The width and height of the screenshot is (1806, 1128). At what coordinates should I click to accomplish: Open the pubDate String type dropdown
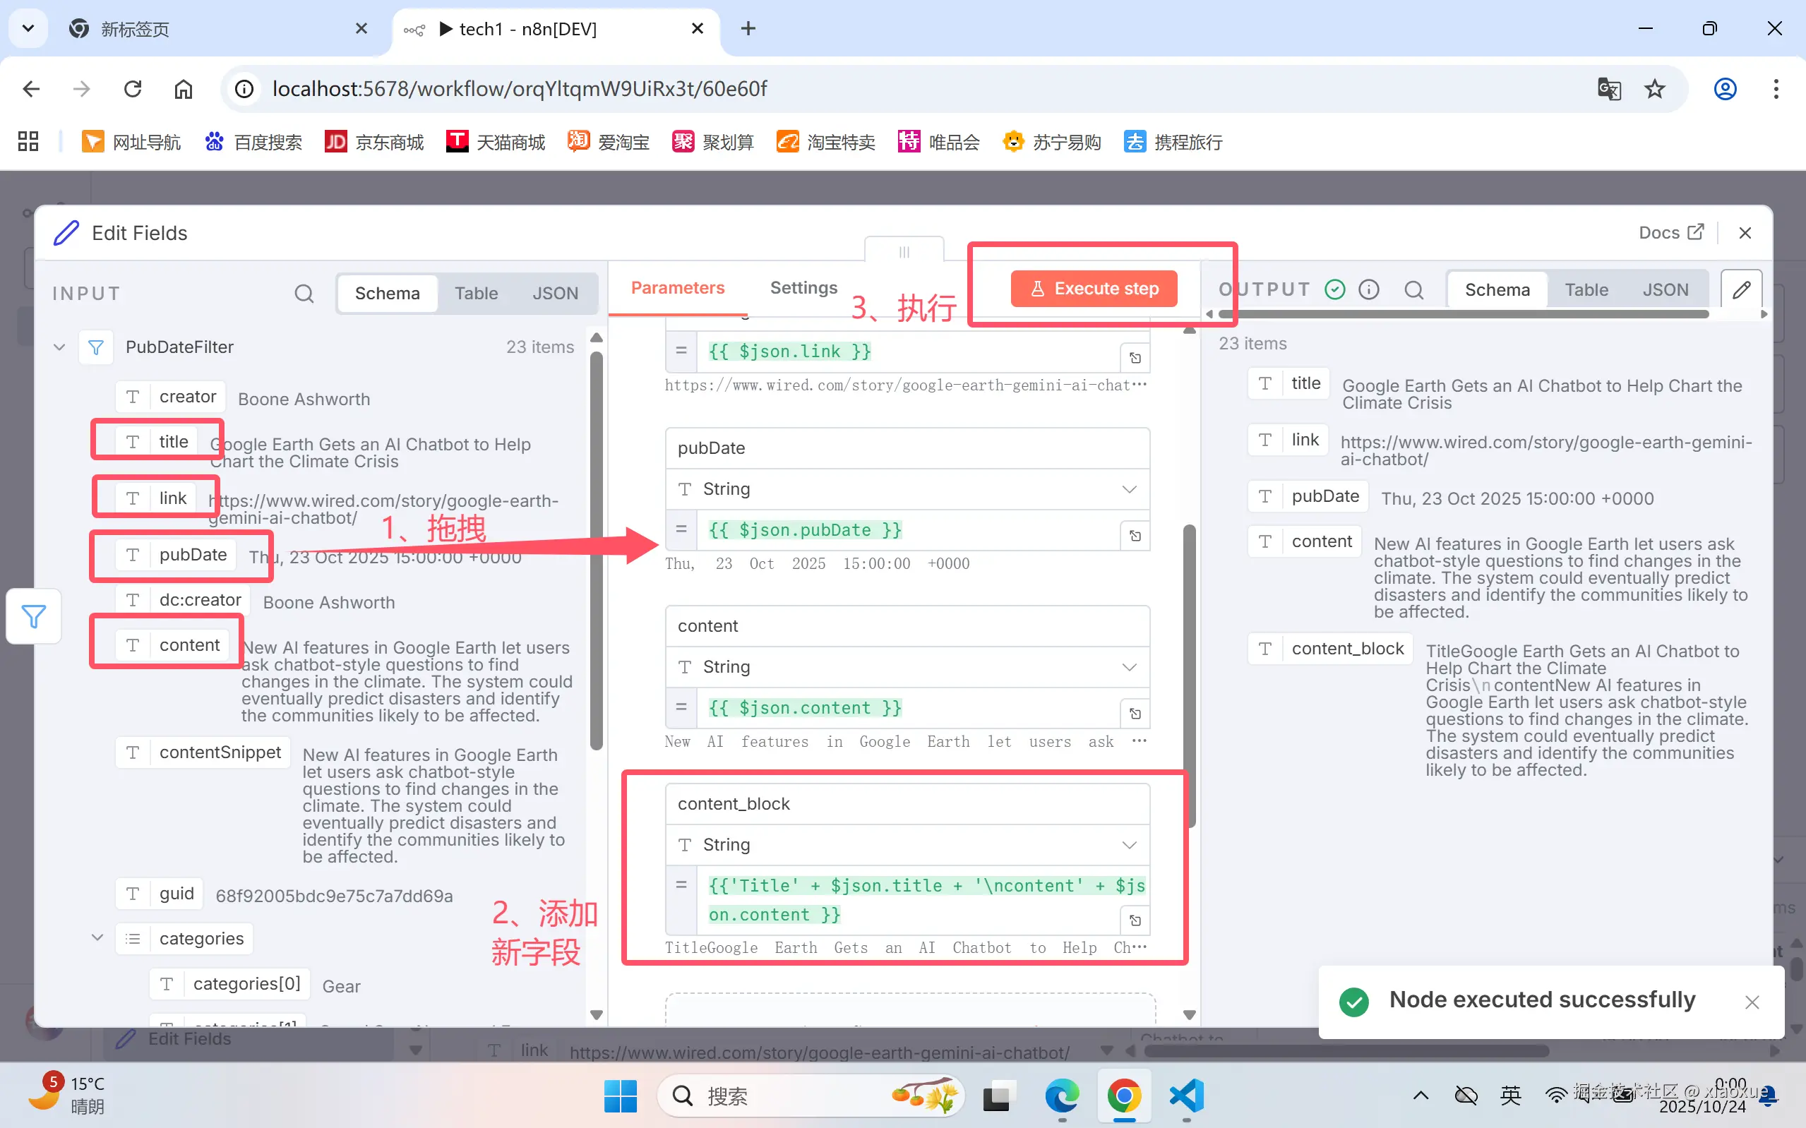click(907, 489)
